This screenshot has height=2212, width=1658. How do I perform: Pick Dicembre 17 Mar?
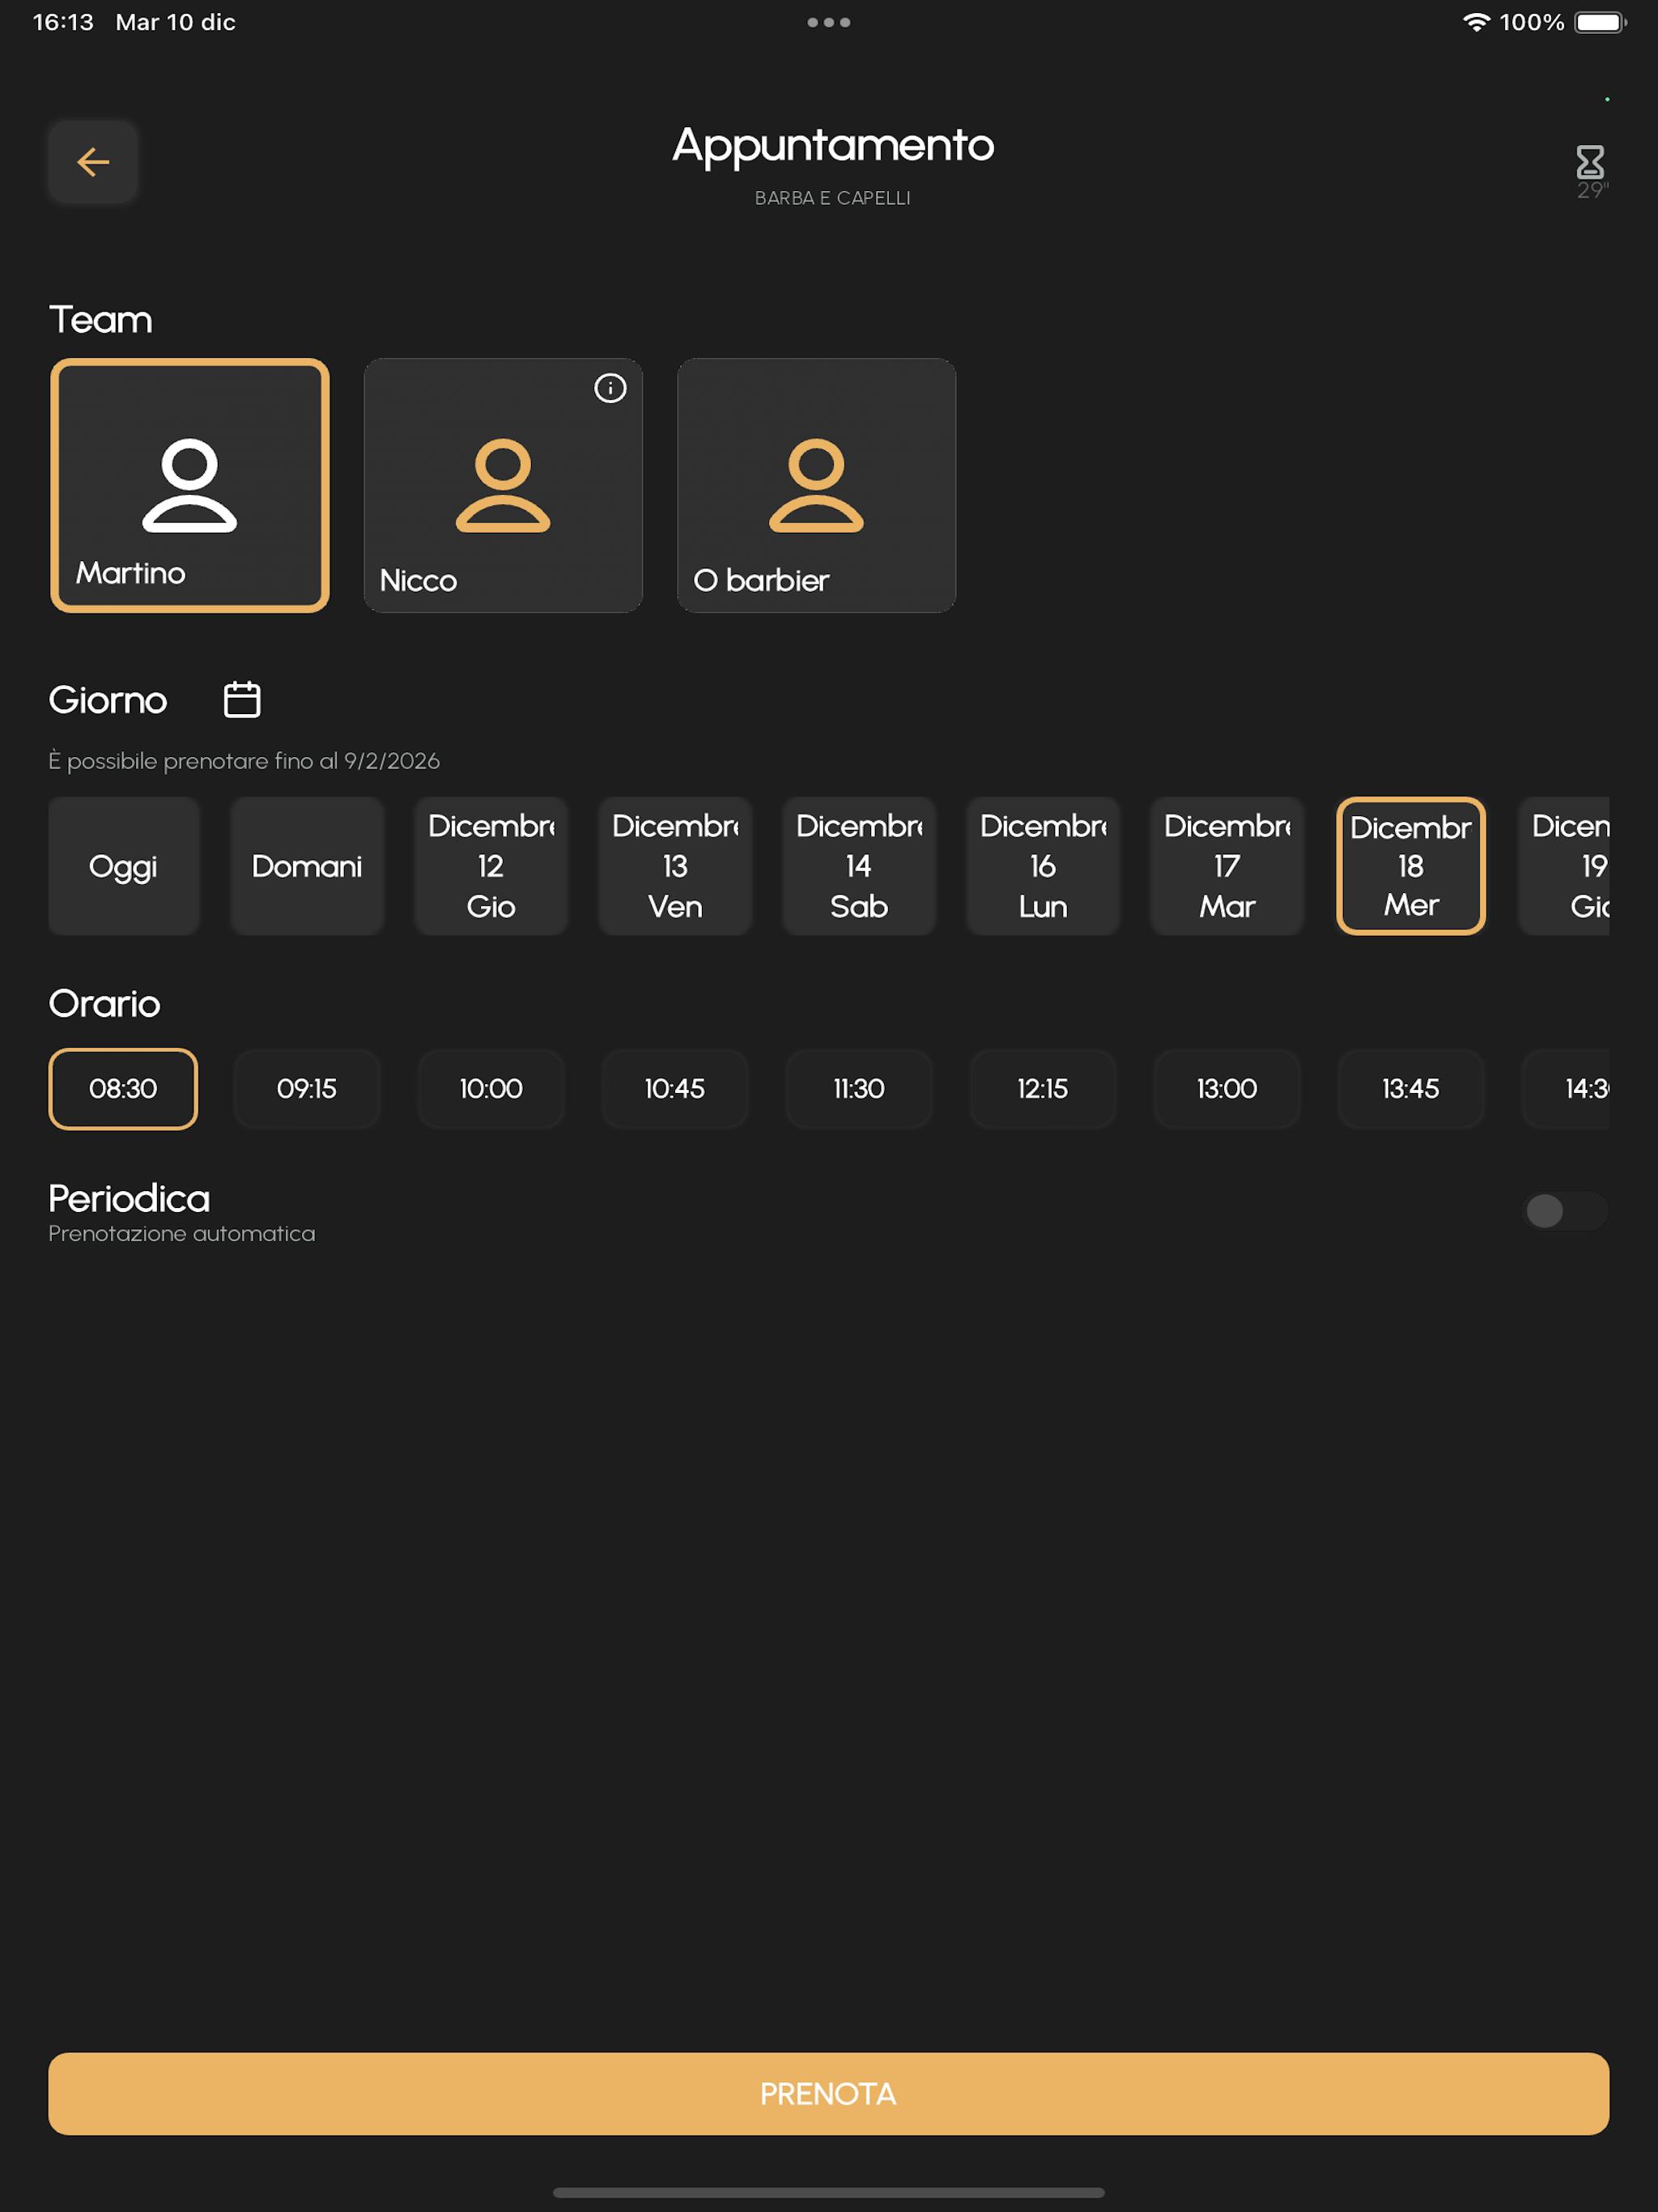coord(1227,866)
